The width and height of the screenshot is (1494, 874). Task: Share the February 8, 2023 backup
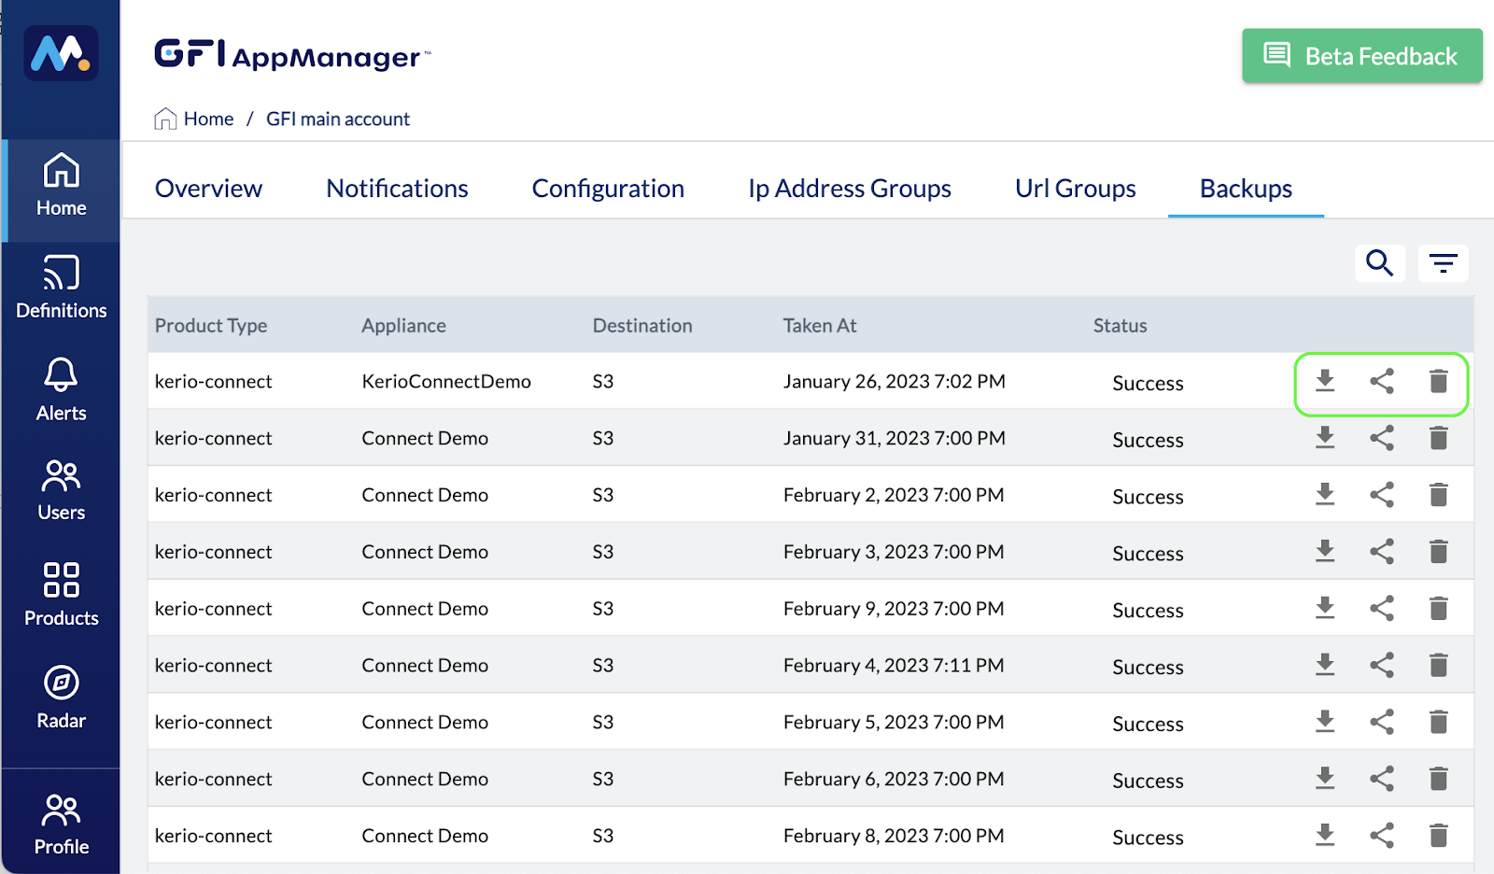[x=1382, y=836]
